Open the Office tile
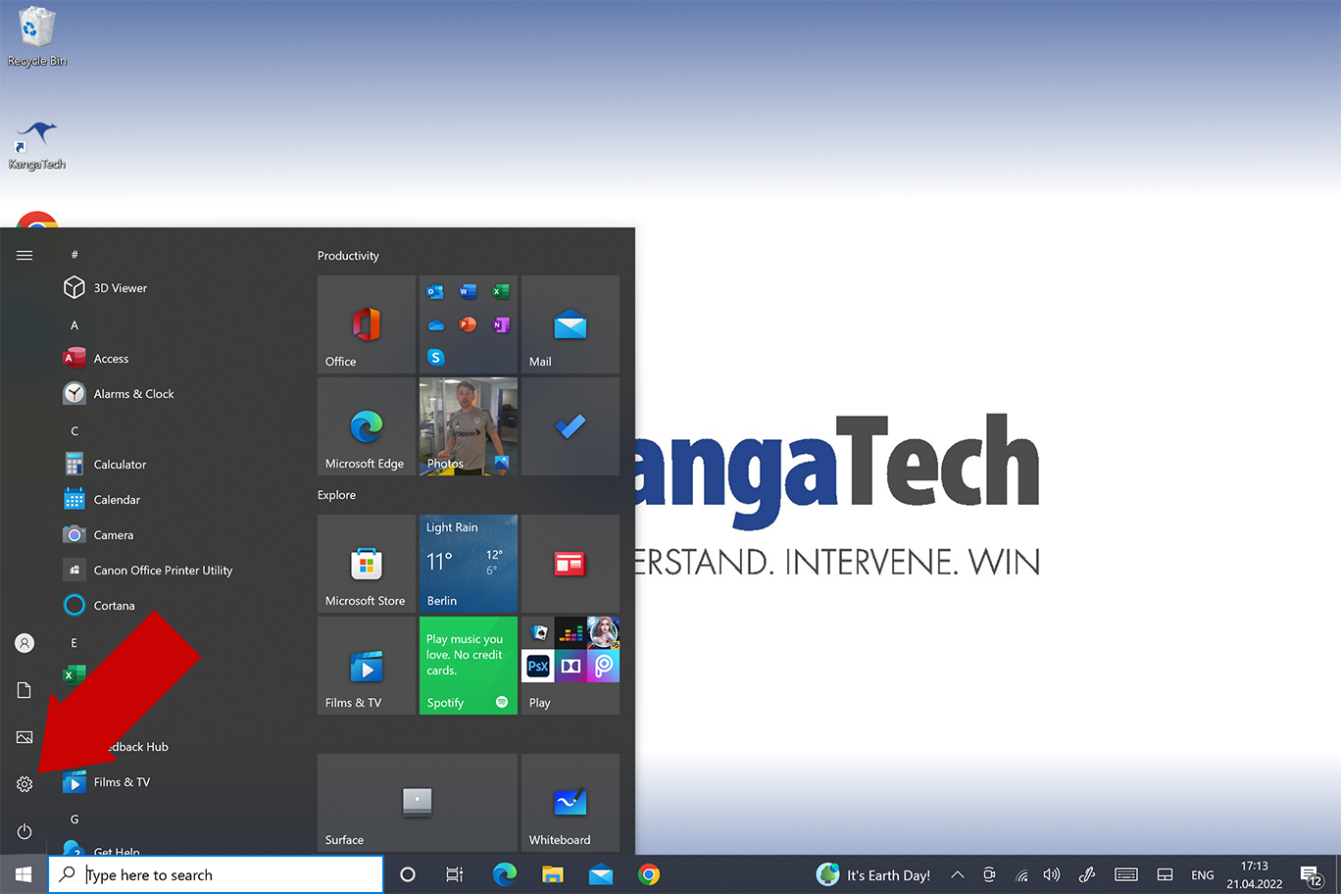The width and height of the screenshot is (1341, 894). 367,324
